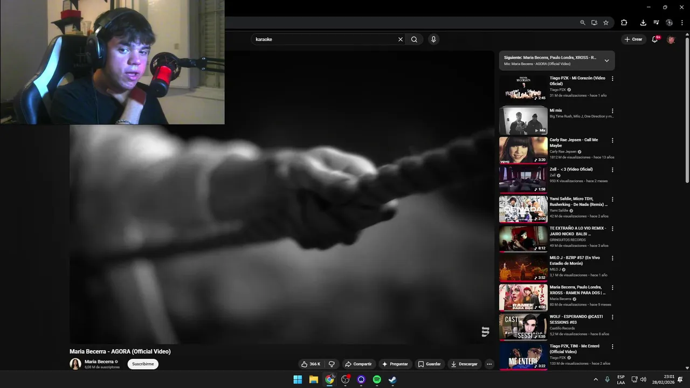Open the Windows Start menu
The image size is (690, 388).
coord(298,379)
